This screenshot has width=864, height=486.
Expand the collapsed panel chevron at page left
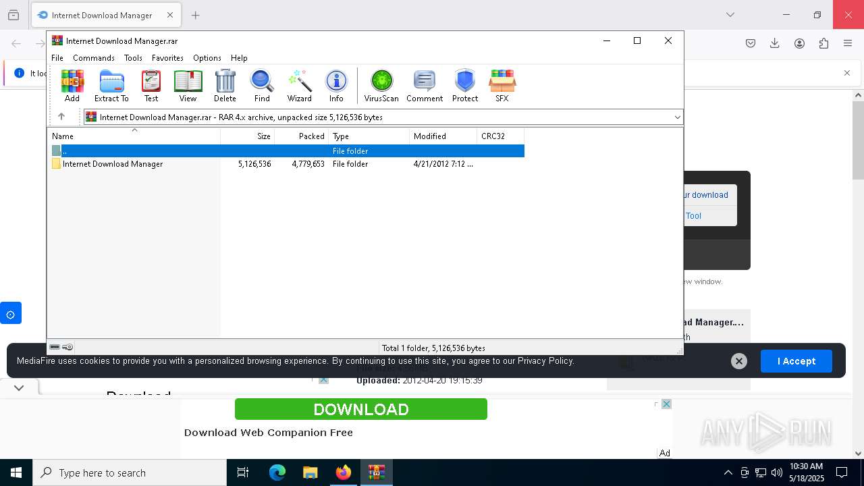[19, 387]
